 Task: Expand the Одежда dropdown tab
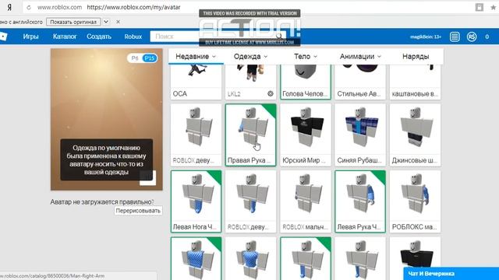(x=250, y=57)
